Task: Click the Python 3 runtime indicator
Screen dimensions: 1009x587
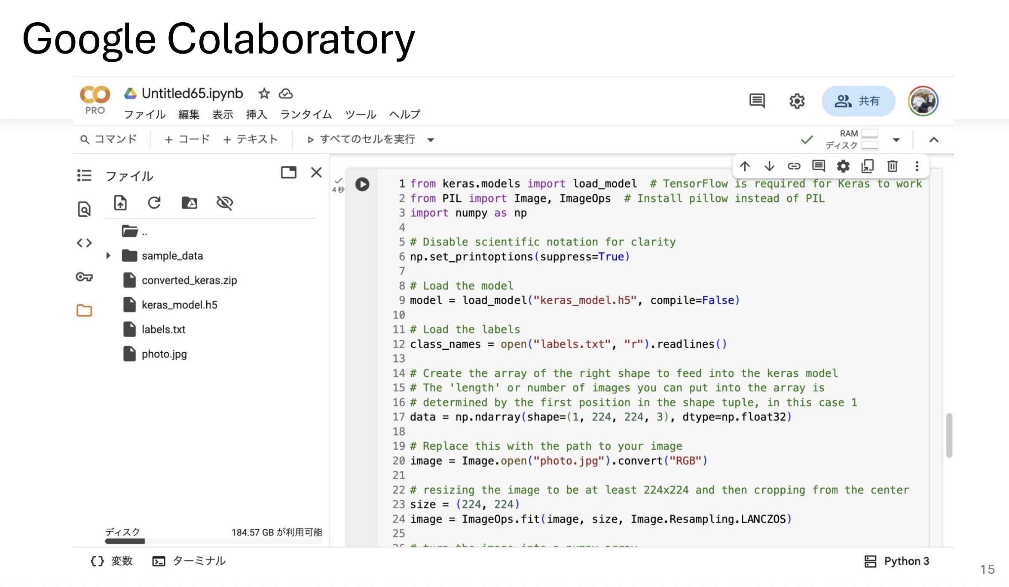Action: (x=896, y=561)
